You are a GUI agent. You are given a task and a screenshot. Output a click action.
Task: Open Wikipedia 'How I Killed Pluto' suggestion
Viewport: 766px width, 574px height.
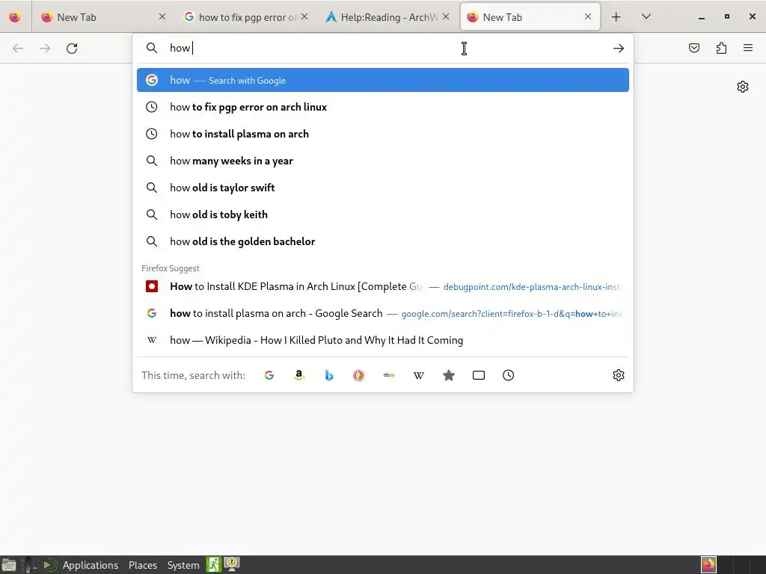click(x=382, y=340)
